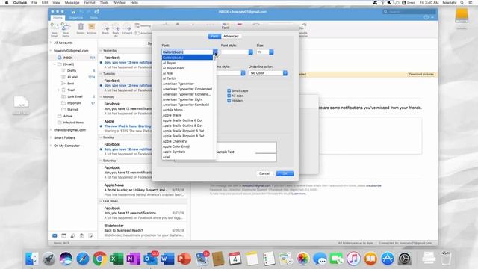Open Word from the Dock
This screenshot has height=269, width=478.
pyautogui.click(x=167, y=259)
